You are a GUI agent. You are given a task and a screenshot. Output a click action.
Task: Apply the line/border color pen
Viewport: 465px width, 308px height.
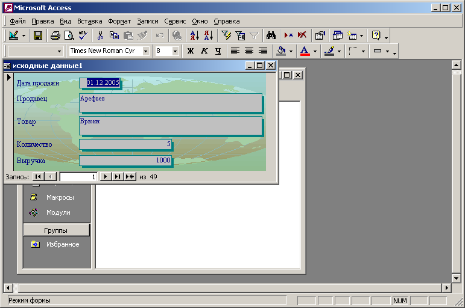329,51
